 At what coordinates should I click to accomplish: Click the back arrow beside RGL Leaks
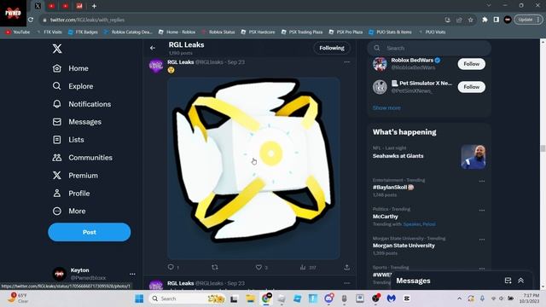[x=153, y=48]
